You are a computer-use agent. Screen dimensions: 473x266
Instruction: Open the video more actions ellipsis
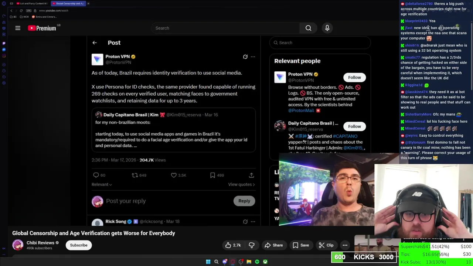point(345,245)
